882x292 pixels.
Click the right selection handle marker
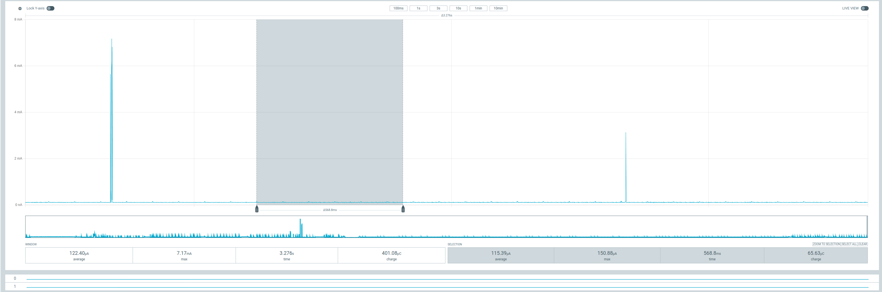[403, 209]
